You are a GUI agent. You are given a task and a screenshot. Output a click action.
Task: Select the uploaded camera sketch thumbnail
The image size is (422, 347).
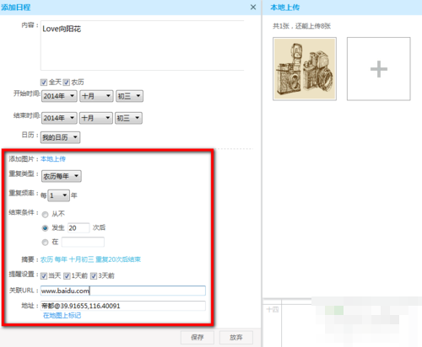click(x=305, y=69)
